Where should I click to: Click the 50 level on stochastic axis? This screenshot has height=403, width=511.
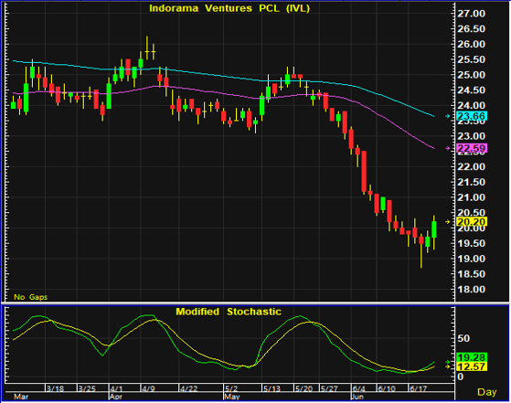[x=463, y=338]
